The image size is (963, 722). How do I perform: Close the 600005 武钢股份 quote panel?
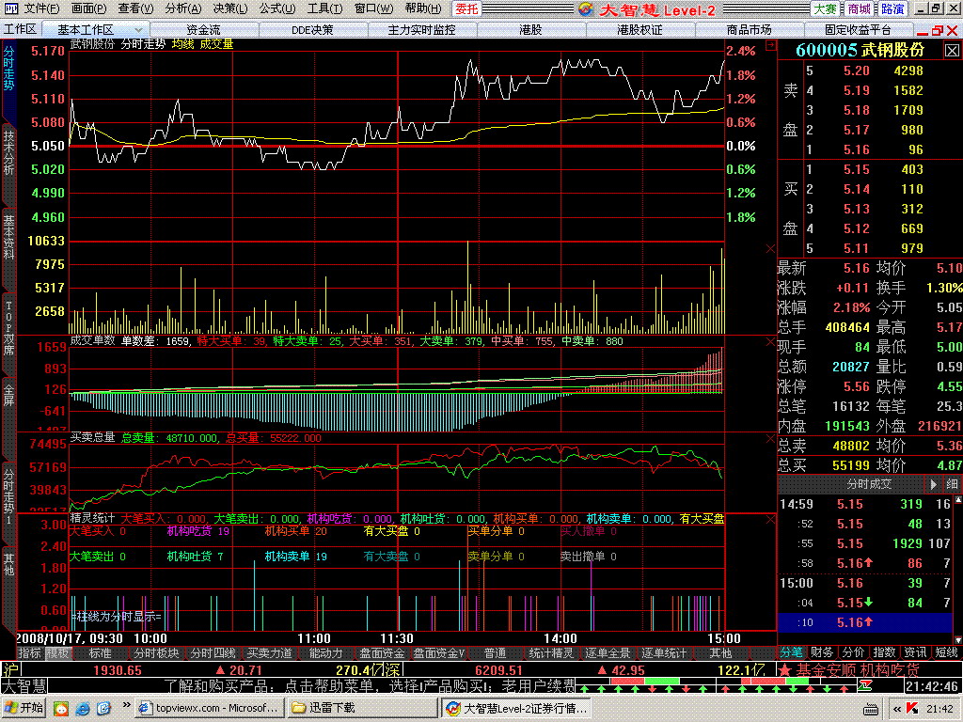tap(952, 51)
